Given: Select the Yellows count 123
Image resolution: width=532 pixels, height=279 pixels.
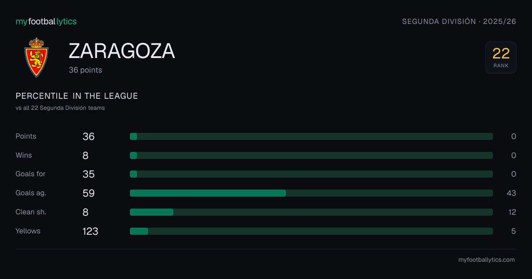Looking at the screenshot, I should 90,231.
